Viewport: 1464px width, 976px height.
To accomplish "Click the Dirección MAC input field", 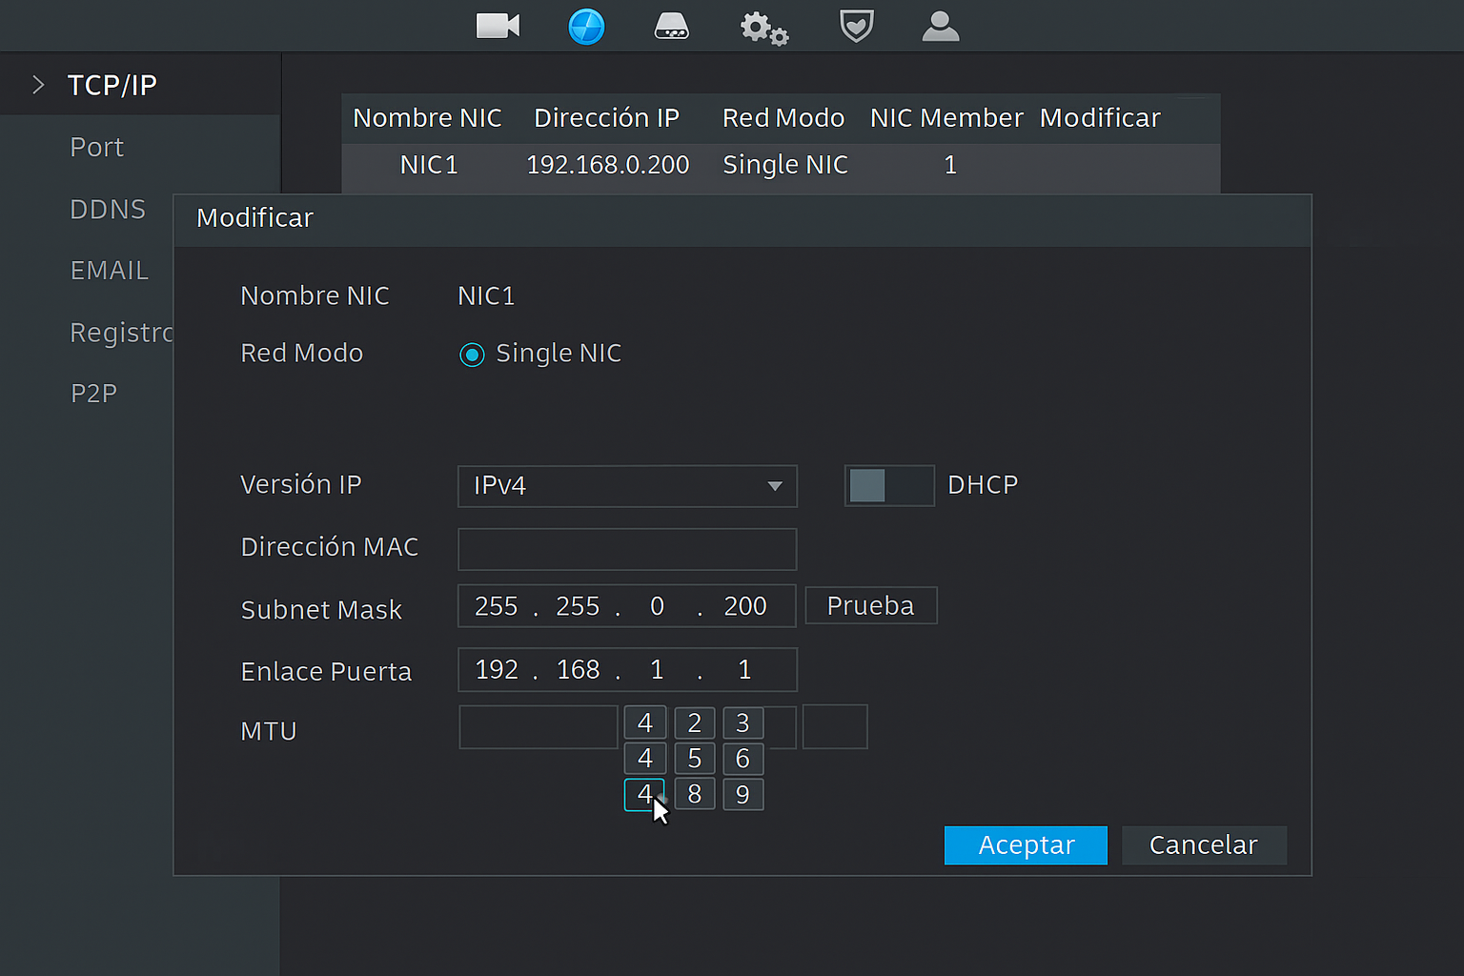I will 627,549.
